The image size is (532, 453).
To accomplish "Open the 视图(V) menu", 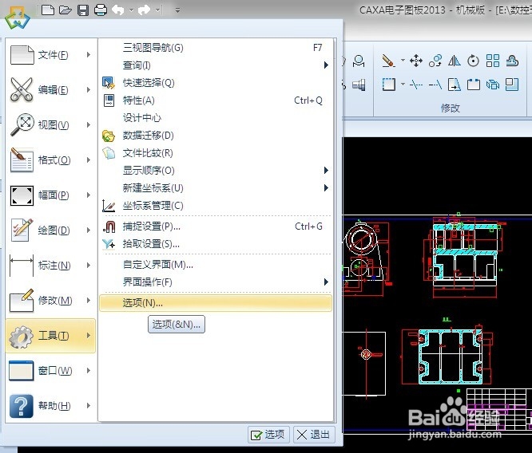I will [x=51, y=125].
